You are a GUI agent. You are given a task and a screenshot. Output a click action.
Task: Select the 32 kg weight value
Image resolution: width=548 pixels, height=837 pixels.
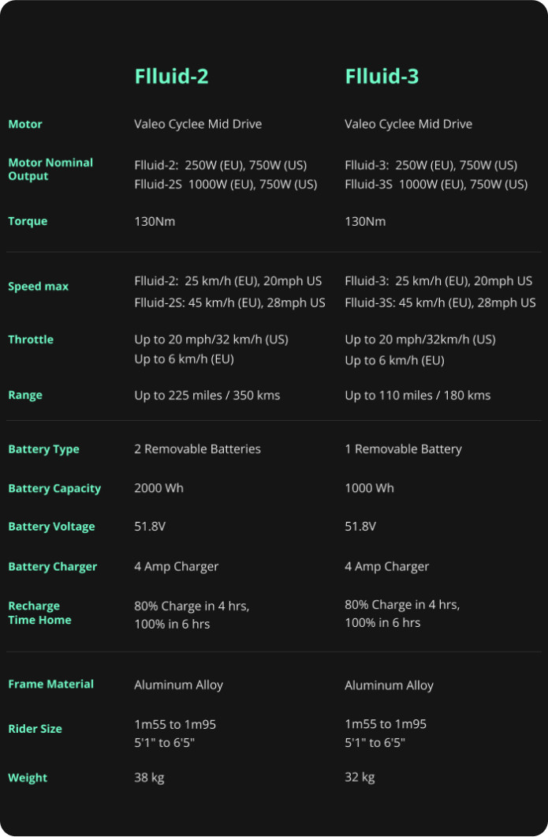360,777
